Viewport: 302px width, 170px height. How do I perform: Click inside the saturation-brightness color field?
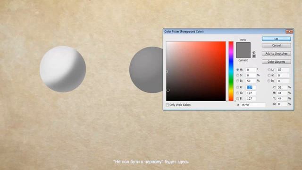(x=196, y=71)
